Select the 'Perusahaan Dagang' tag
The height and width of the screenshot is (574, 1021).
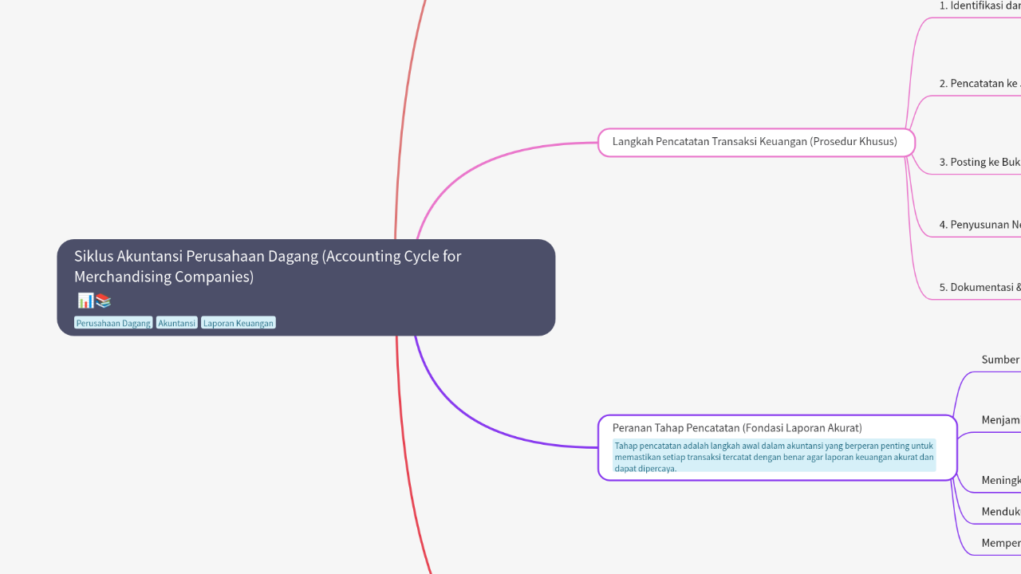click(113, 322)
